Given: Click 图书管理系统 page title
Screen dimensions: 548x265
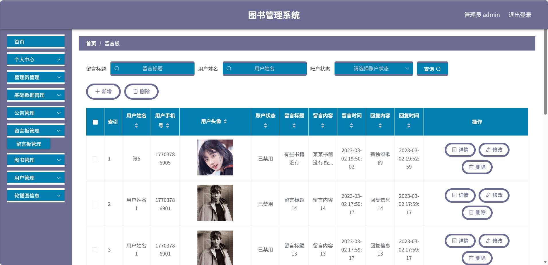Looking at the screenshot, I should point(274,15).
